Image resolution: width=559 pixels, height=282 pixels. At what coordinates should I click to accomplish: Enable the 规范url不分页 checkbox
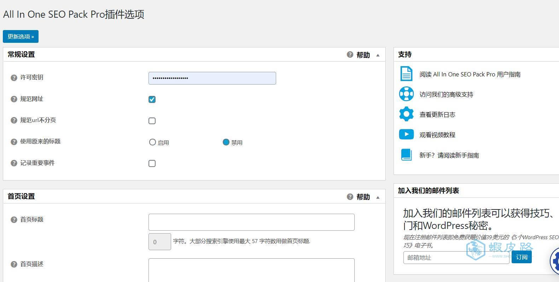(152, 121)
